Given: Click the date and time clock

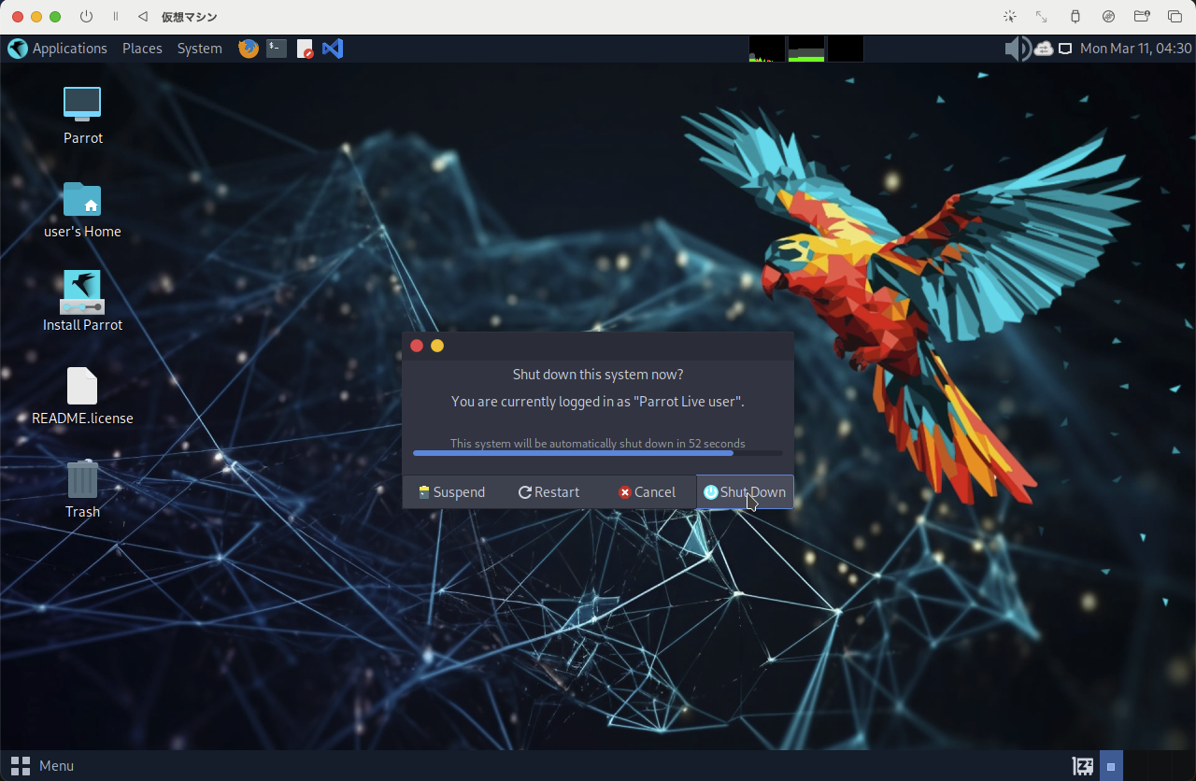Looking at the screenshot, I should (x=1135, y=49).
